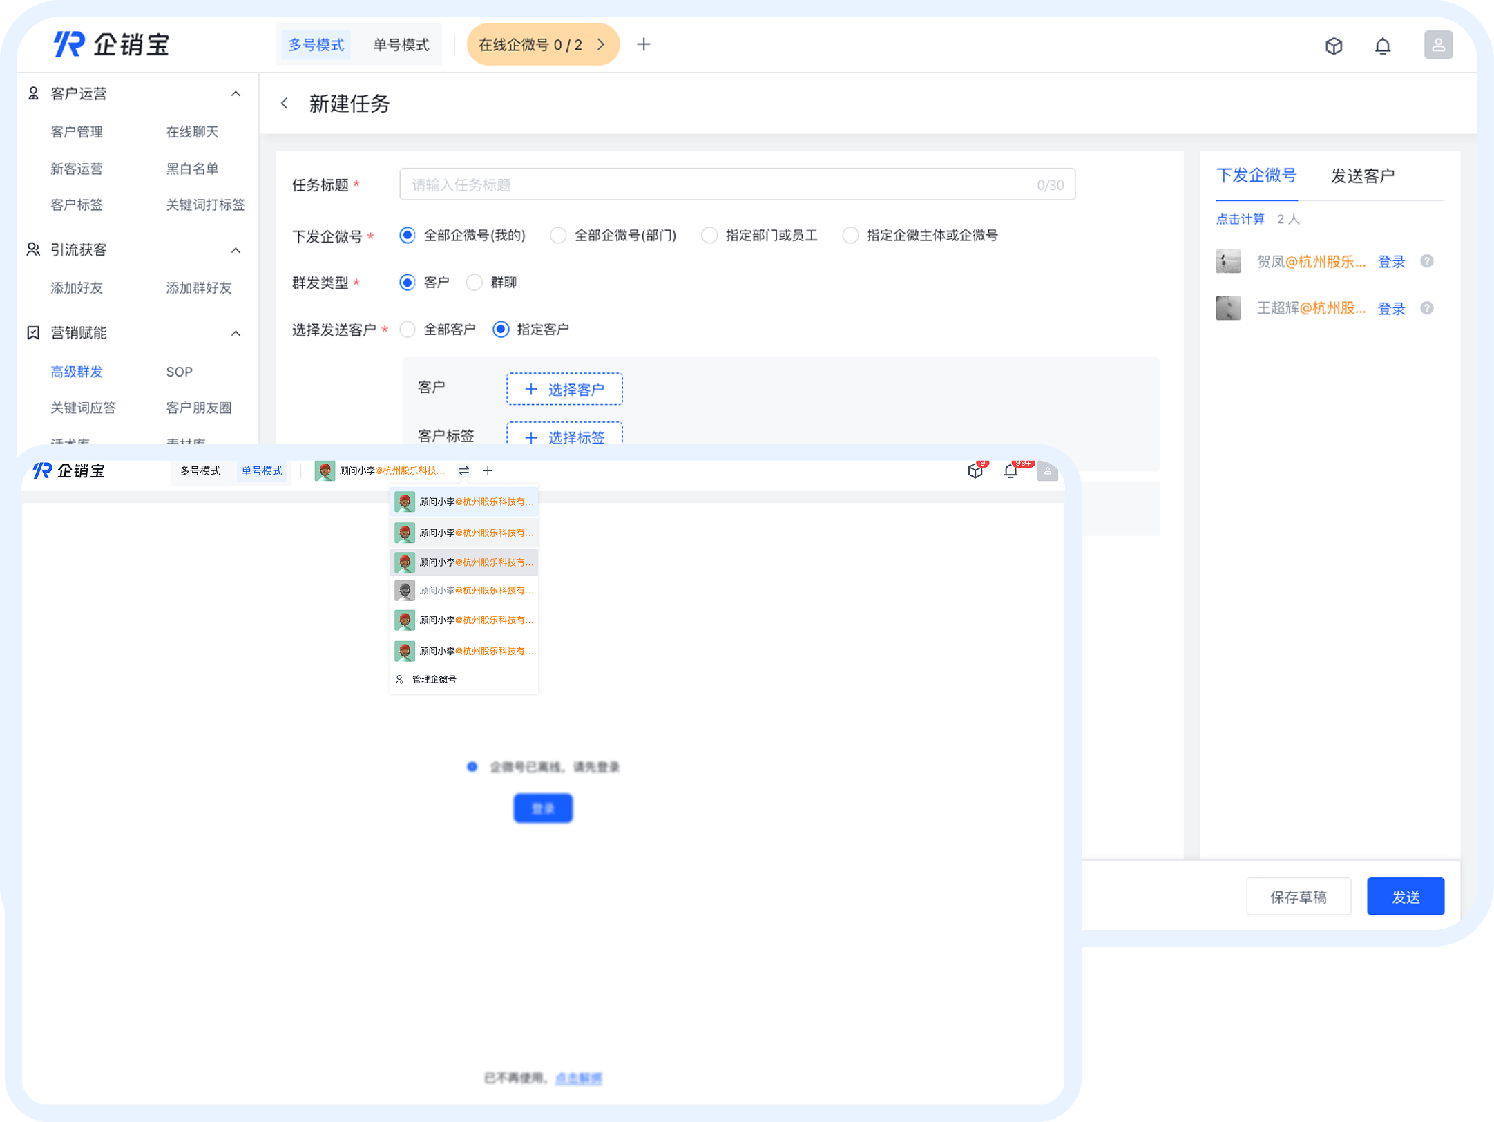Switch to 单号模式 tab in top header
The height and width of the screenshot is (1122, 1494).
[x=401, y=45]
